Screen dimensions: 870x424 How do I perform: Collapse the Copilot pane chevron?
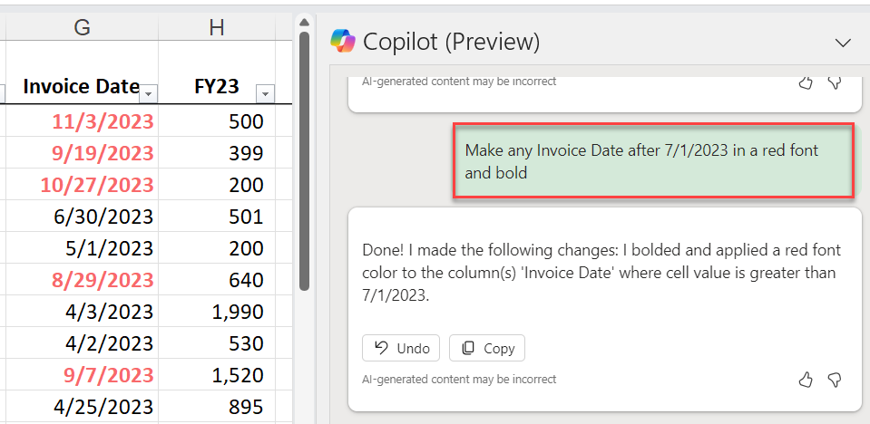843,43
